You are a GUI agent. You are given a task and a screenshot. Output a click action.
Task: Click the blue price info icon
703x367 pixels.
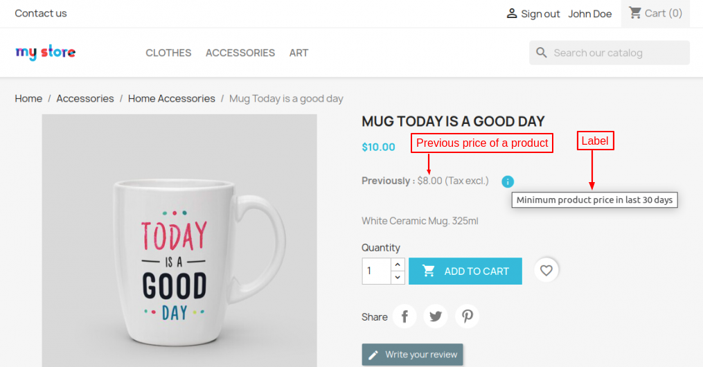pos(508,181)
